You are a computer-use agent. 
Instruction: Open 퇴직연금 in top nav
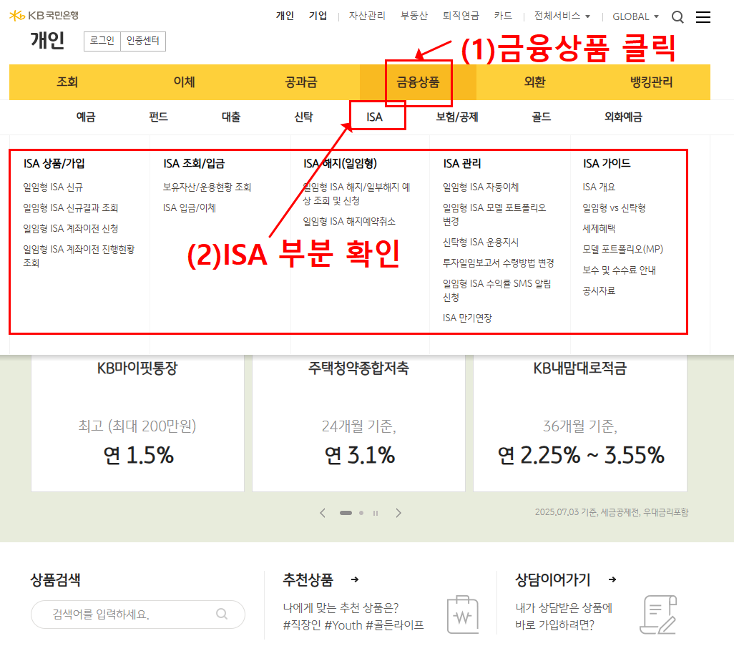pyautogui.click(x=461, y=16)
